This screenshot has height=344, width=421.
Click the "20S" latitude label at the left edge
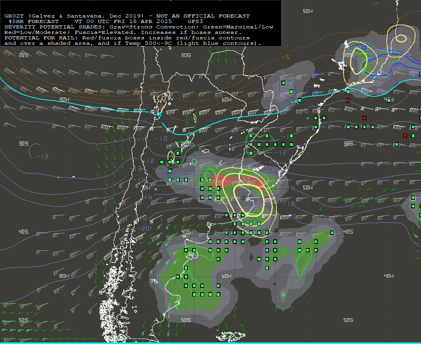point(23,55)
